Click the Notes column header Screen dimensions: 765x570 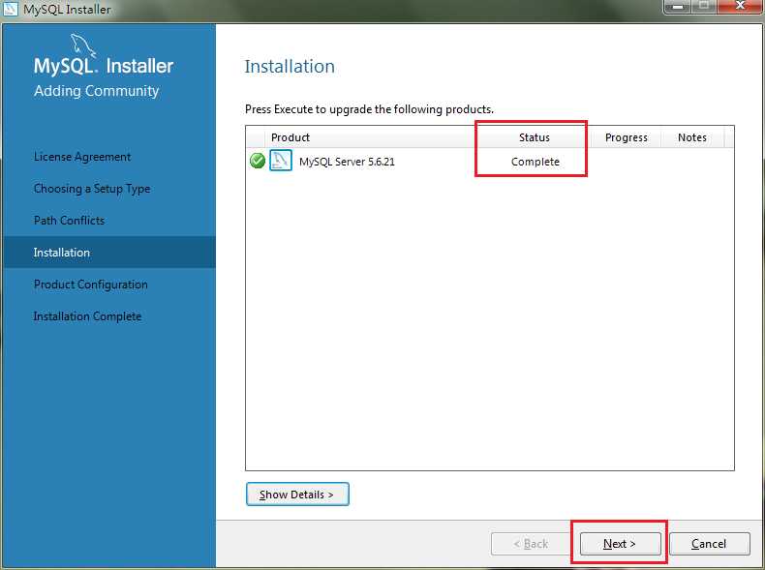[692, 137]
